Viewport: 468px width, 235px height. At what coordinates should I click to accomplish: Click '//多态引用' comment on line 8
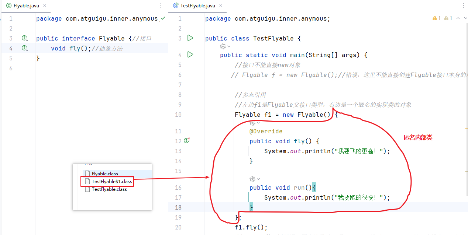[250, 95]
